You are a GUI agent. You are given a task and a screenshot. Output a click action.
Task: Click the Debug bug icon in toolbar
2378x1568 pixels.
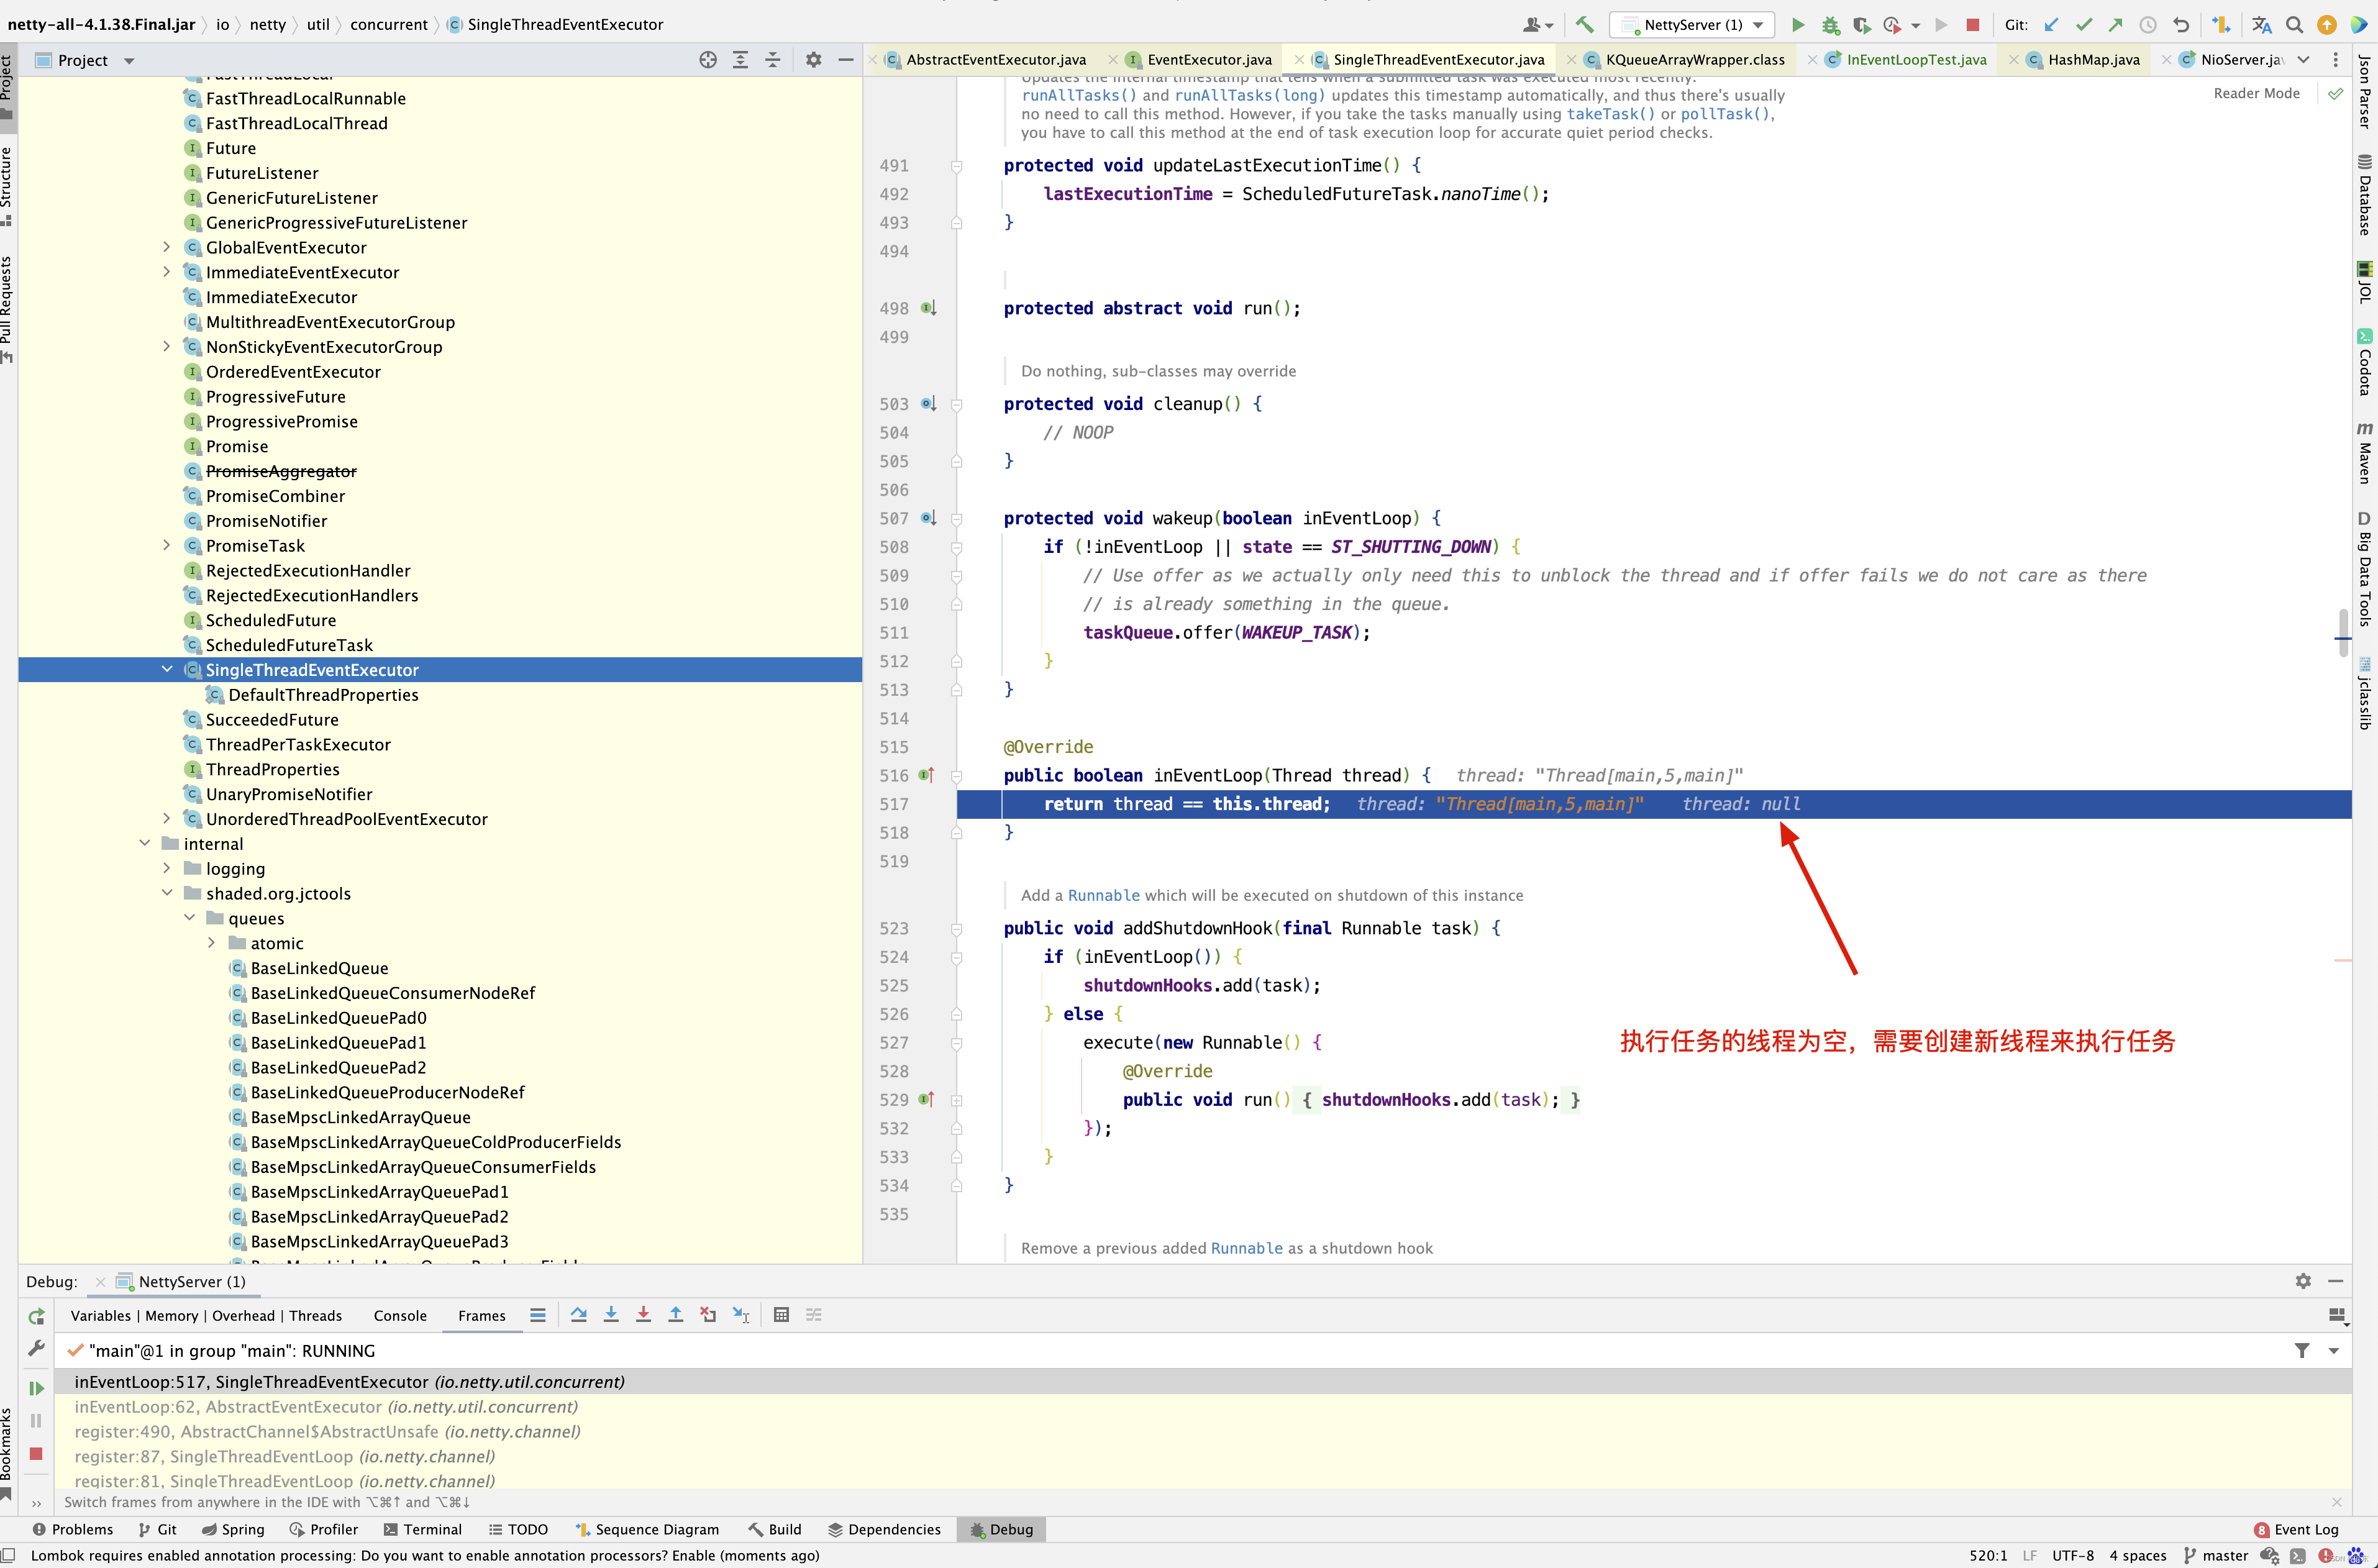coord(1830,25)
